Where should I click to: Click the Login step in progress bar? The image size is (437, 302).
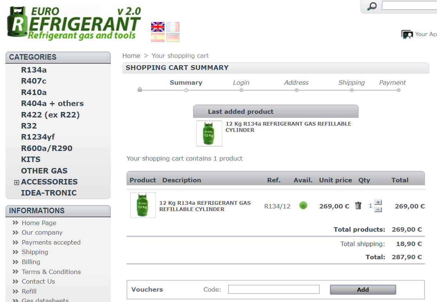click(x=241, y=83)
